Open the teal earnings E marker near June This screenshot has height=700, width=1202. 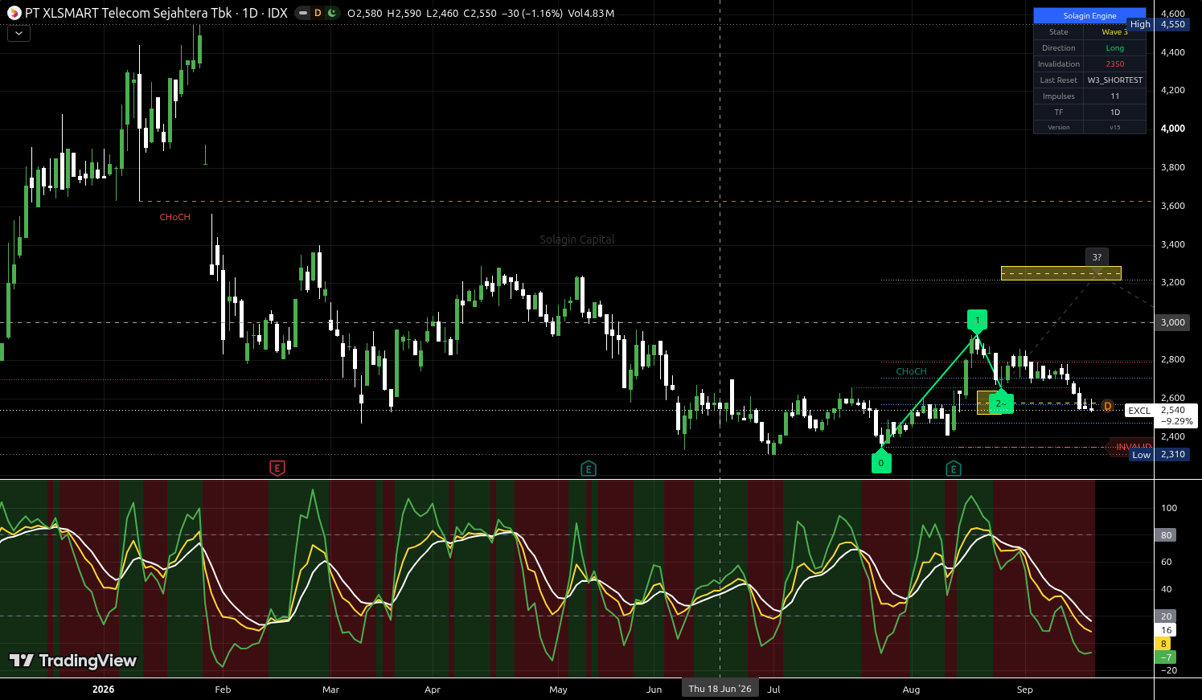click(x=589, y=468)
